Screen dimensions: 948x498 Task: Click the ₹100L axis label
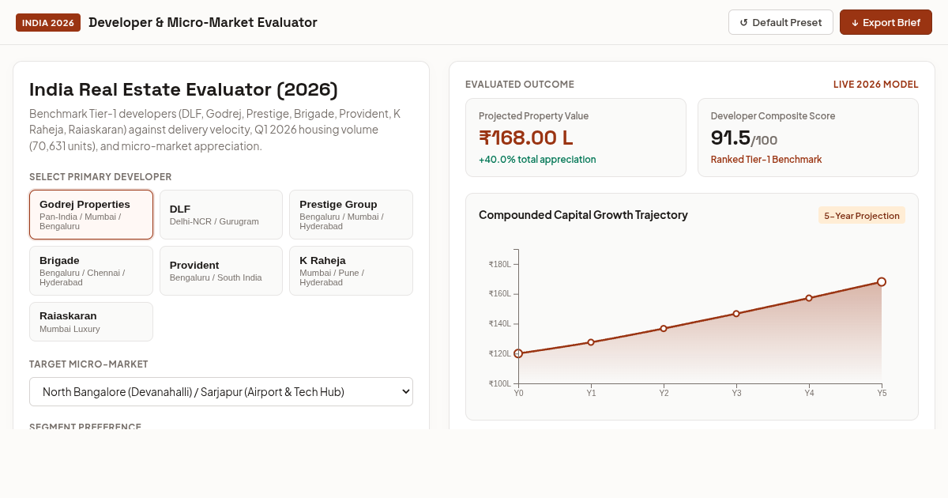500,383
